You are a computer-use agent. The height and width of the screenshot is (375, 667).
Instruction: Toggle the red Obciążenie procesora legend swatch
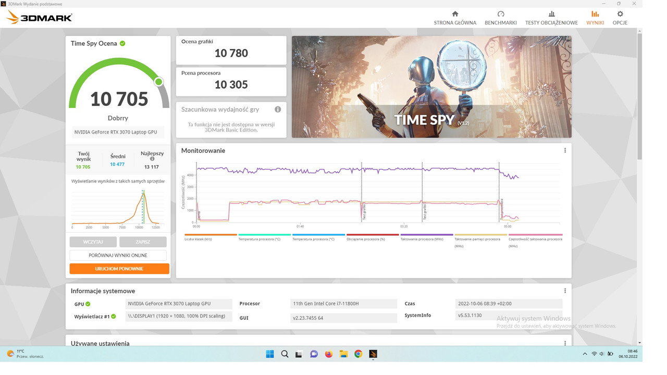[x=373, y=235]
